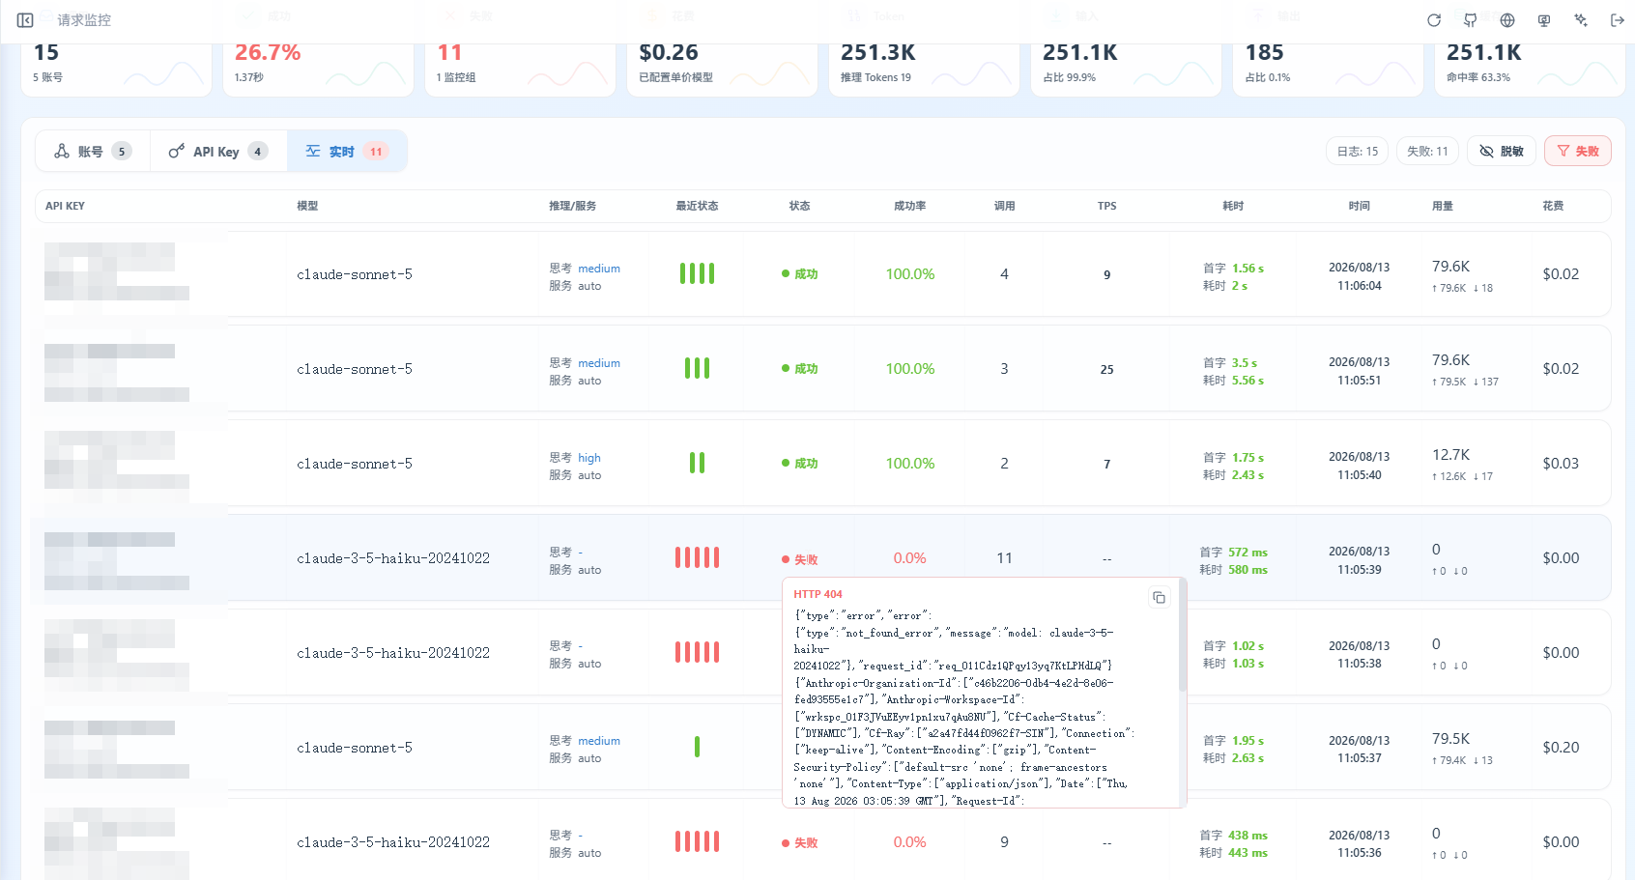Click the globe language icon
Image resolution: width=1635 pixels, height=880 pixels.
point(1507,20)
